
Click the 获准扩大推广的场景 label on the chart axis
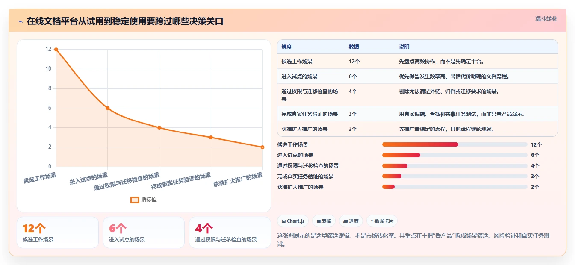pyautogui.click(x=238, y=180)
